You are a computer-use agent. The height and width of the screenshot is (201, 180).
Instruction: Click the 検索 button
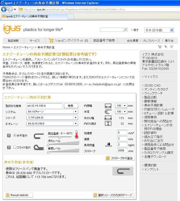[71, 106]
